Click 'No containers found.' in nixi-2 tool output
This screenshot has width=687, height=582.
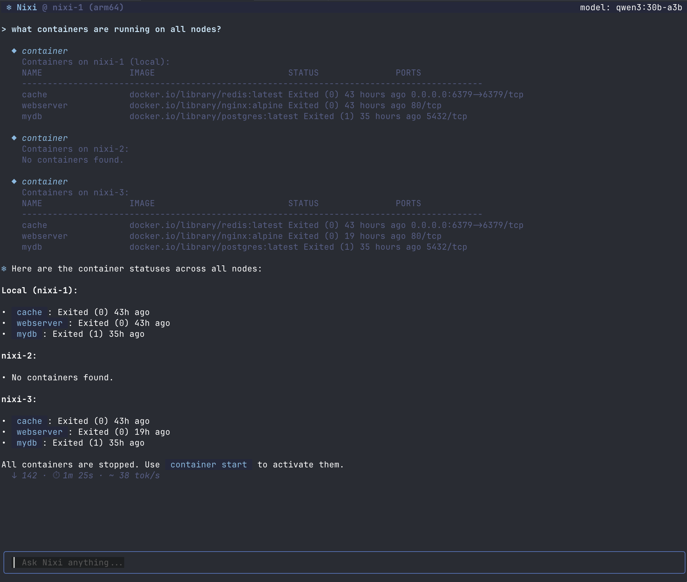tap(73, 160)
